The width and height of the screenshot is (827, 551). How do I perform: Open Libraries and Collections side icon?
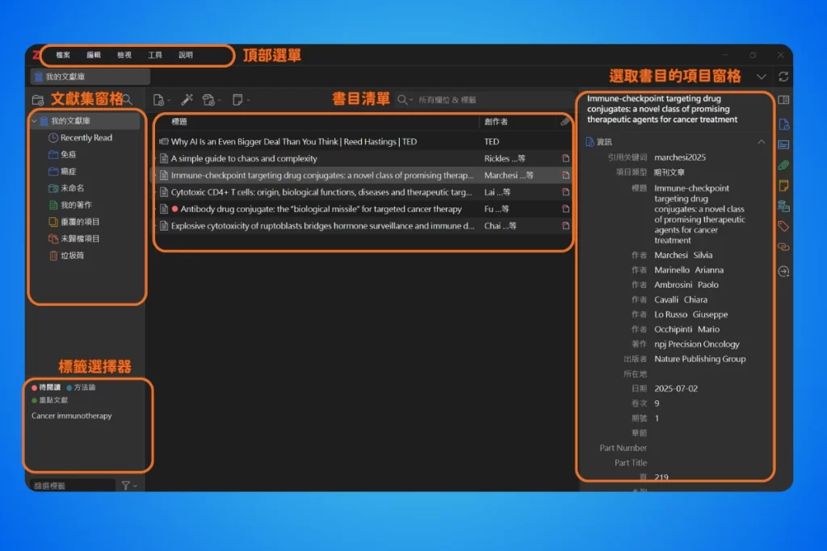(x=783, y=206)
